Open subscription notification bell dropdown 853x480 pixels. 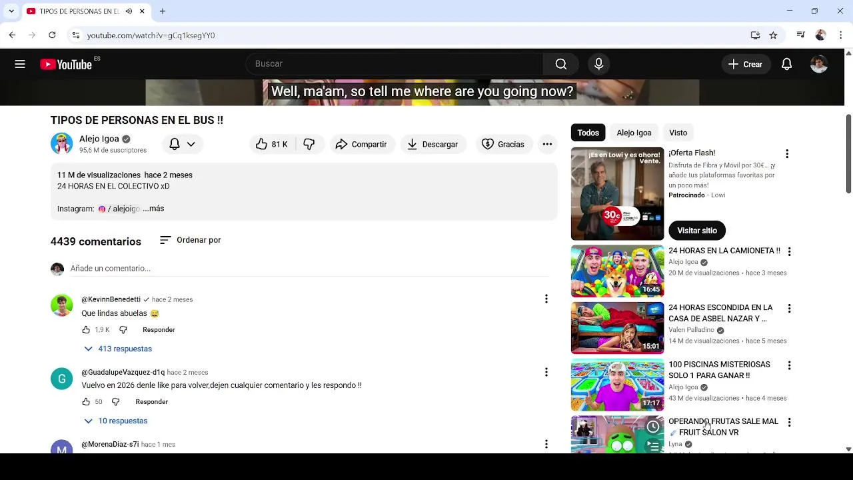182,144
